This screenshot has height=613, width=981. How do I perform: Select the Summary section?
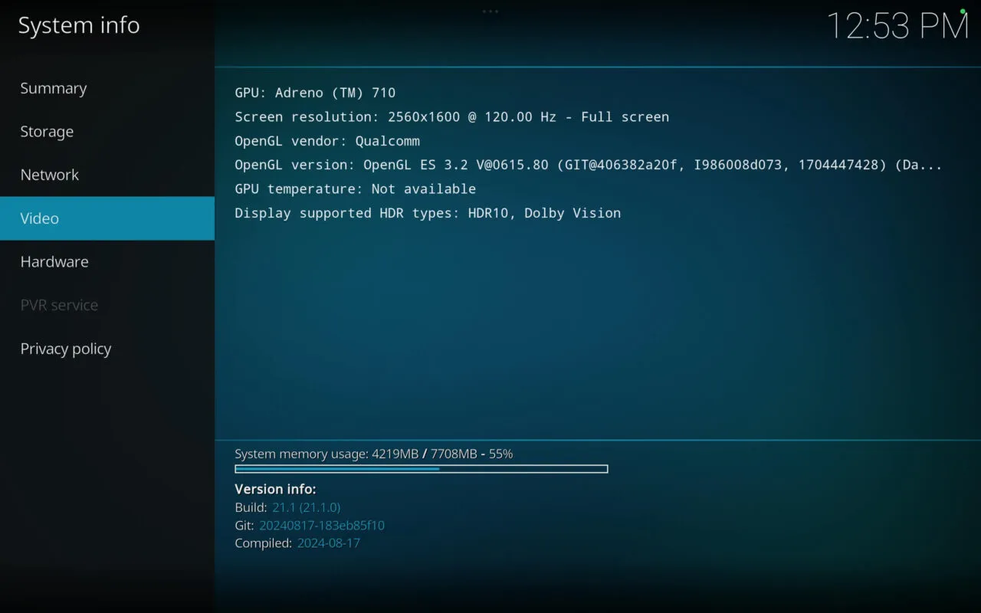[53, 88]
